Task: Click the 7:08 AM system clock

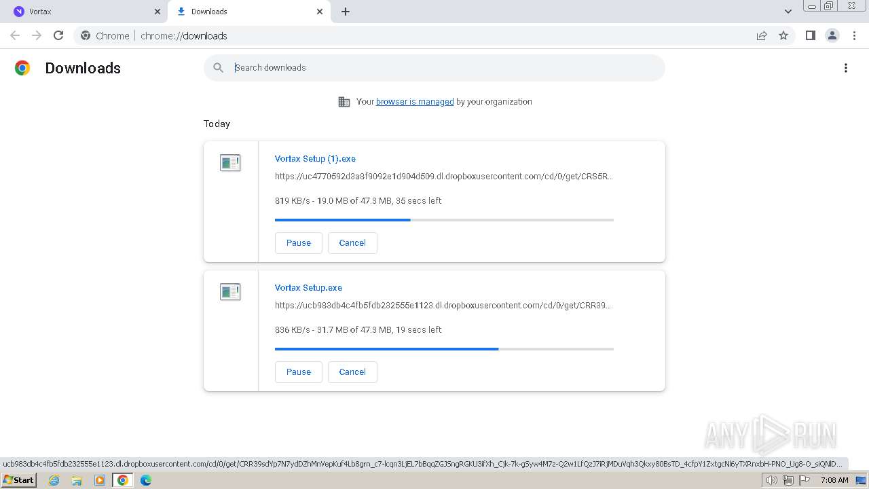Action: point(834,480)
